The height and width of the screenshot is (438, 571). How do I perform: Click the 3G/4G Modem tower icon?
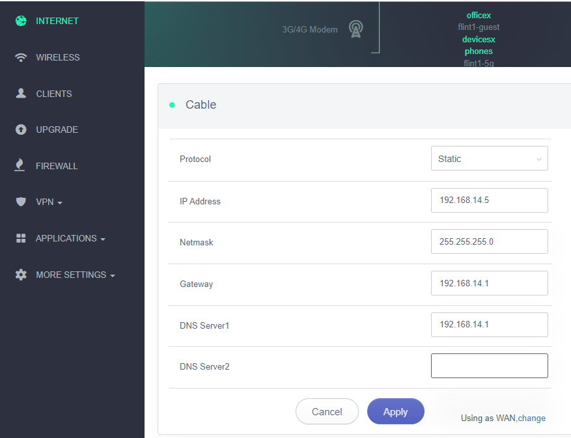(355, 29)
